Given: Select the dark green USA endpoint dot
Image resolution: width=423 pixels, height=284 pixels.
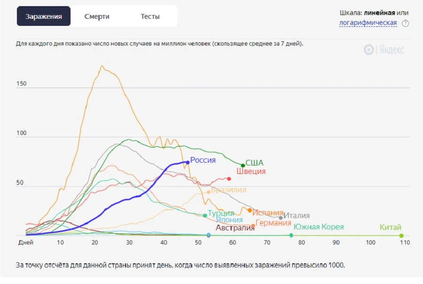Looking at the screenshot, I should coord(243,166).
